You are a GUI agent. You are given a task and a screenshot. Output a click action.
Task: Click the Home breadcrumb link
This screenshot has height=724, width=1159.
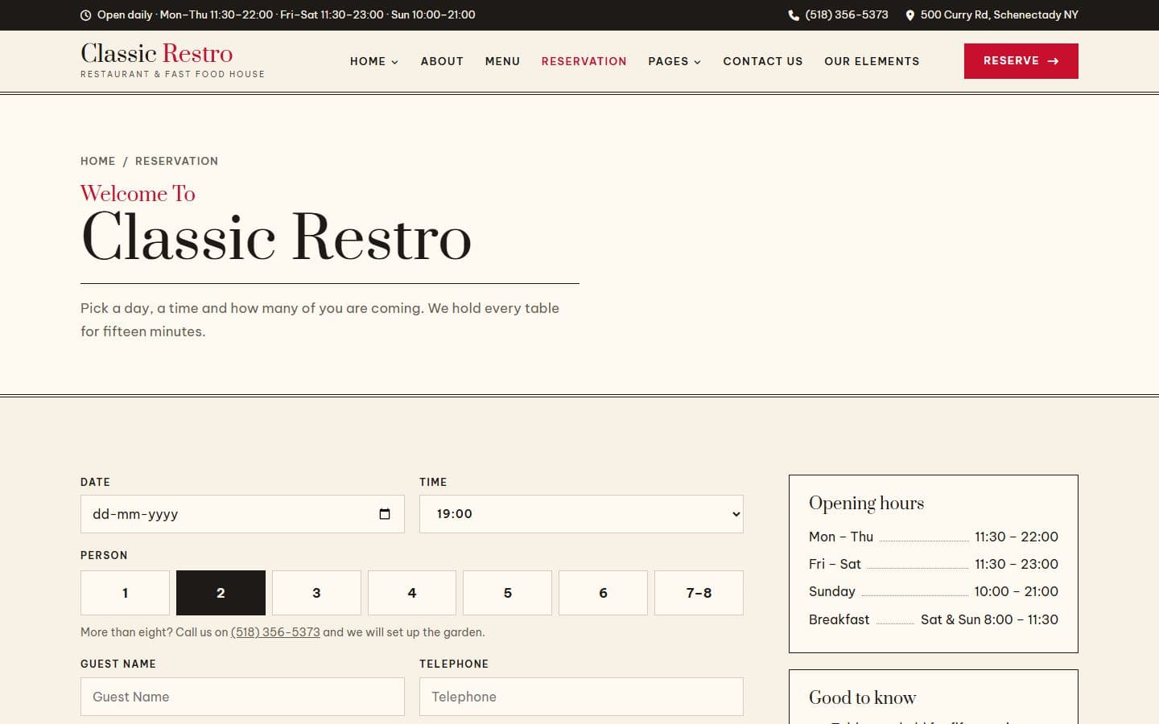click(98, 161)
